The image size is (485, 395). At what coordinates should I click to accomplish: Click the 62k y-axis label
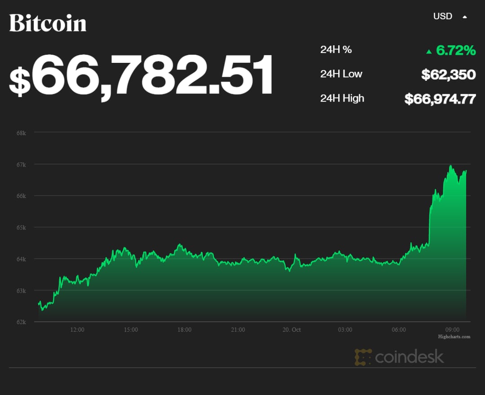click(22, 322)
